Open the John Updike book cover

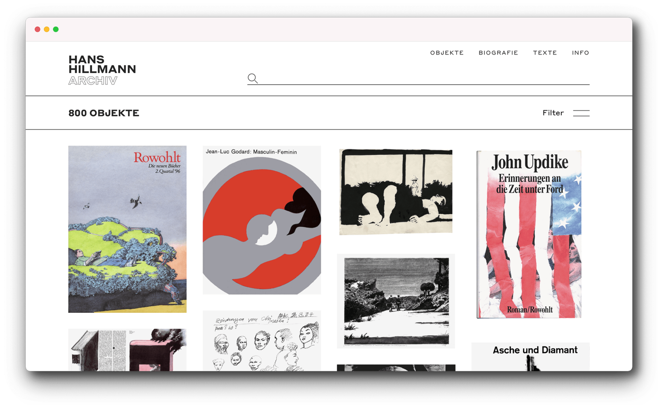pyautogui.click(x=529, y=234)
